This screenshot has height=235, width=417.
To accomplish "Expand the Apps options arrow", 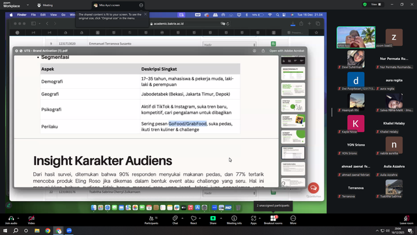I will [259, 218].
